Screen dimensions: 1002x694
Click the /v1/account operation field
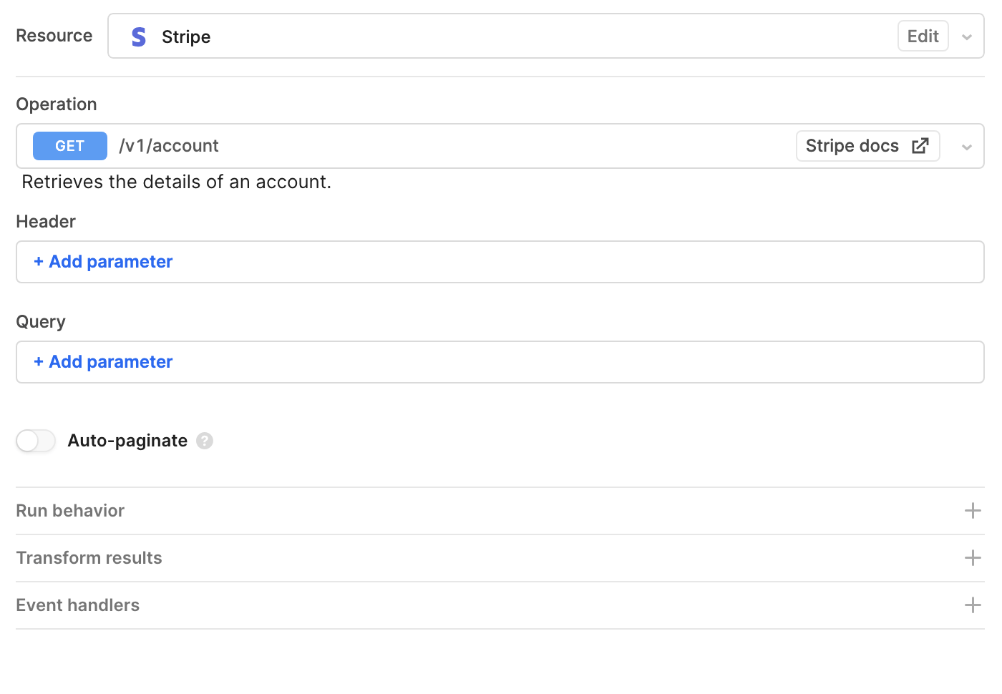(x=500, y=146)
